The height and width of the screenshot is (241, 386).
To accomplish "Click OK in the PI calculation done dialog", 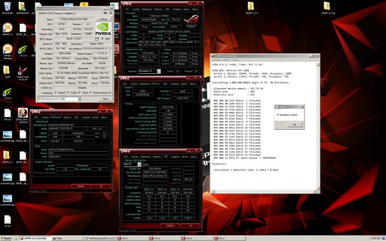I will 295,125.
